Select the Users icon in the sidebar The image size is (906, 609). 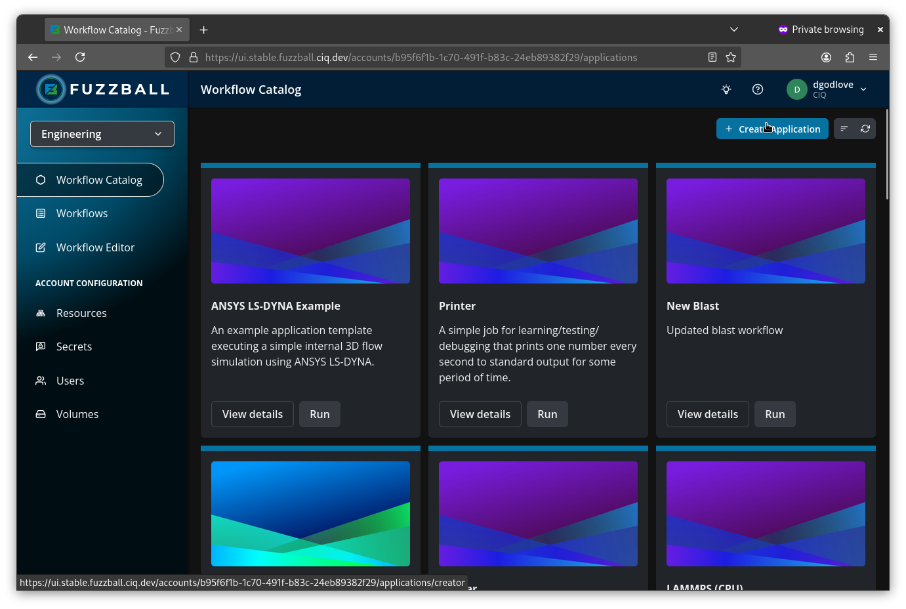[41, 381]
